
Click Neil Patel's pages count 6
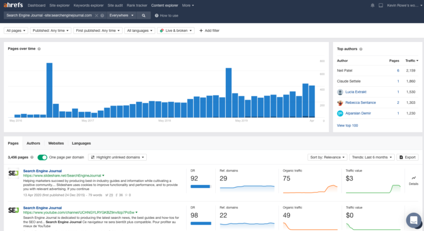(x=398, y=70)
